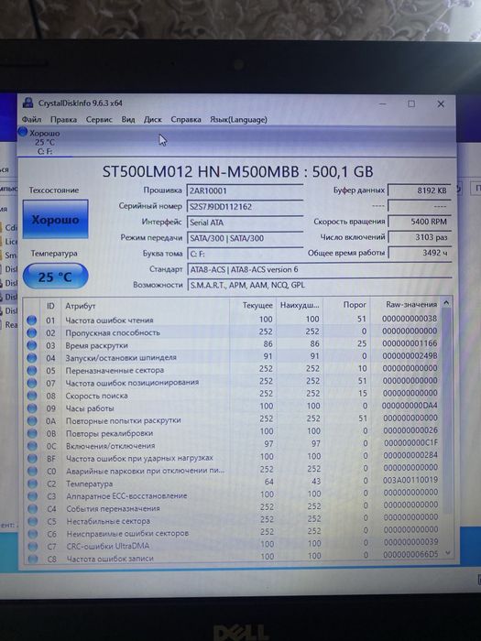Open the Правка menu
This screenshot has width=481, height=641.
coord(63,119)
